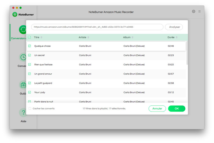
Task: Open the toolbox Outils icon
Action: tap(23, 85)
